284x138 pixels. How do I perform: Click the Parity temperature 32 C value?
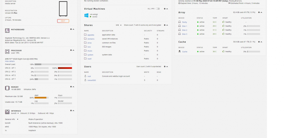(x=214, y=22)
